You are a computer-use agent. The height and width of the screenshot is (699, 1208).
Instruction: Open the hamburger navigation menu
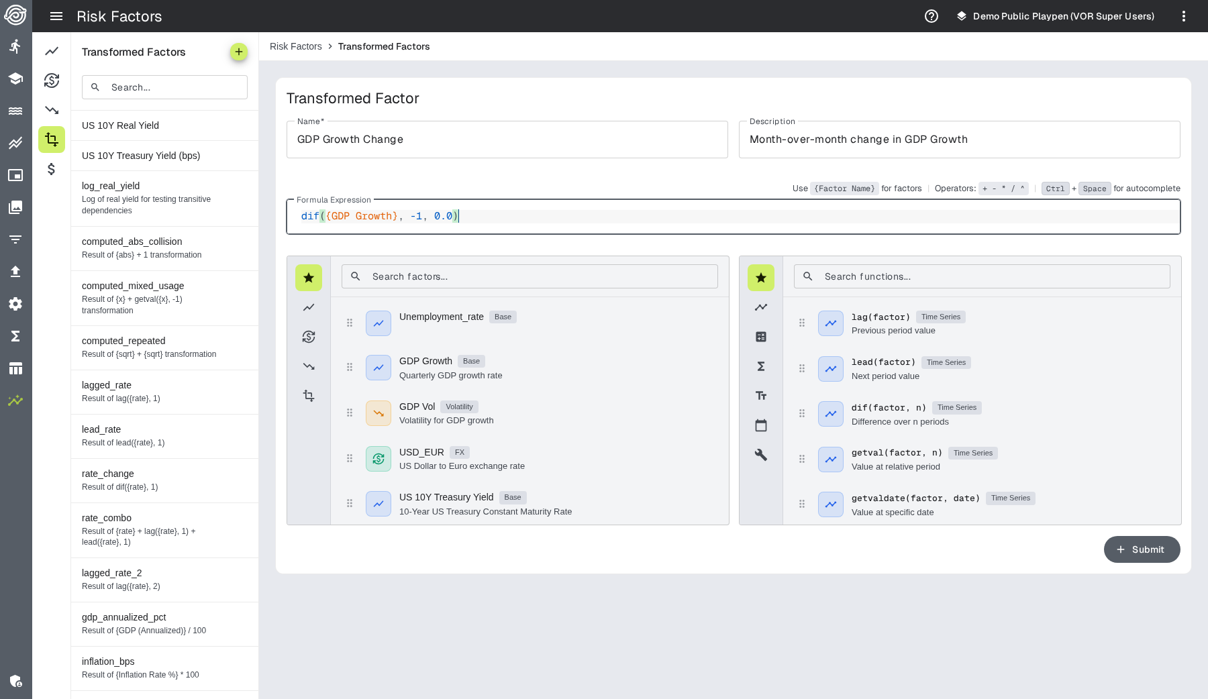coord(56,16)
